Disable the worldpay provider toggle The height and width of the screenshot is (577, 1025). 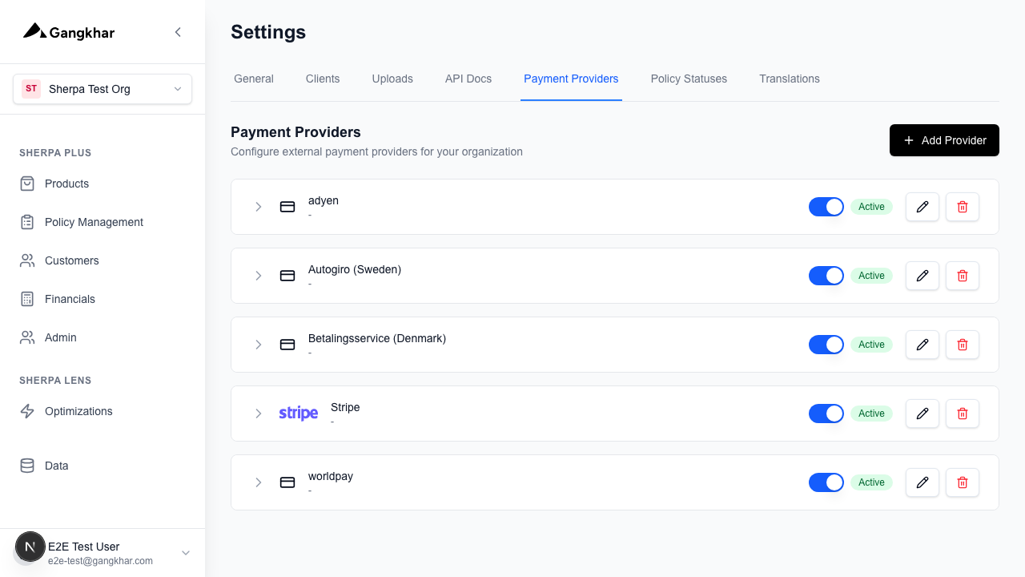pos(826,482)
